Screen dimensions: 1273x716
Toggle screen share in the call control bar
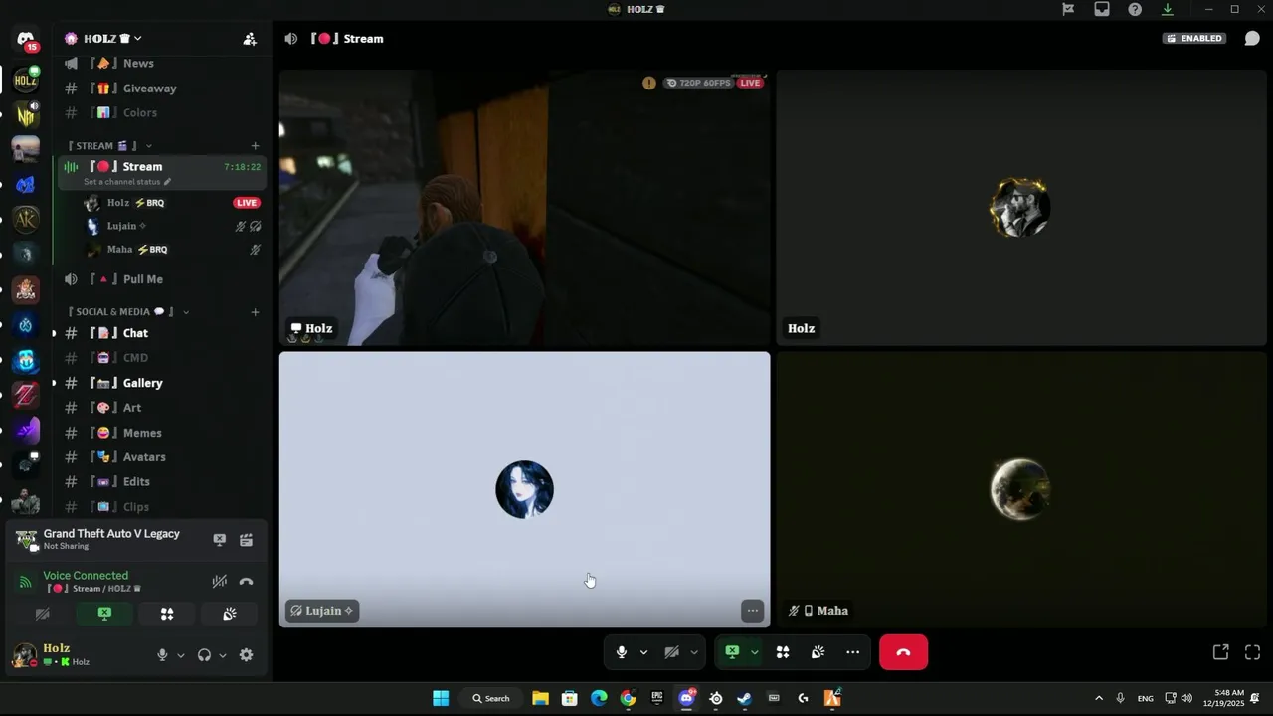click(732, 652)
